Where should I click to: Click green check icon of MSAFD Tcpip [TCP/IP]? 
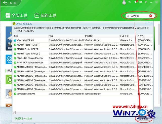15,45
